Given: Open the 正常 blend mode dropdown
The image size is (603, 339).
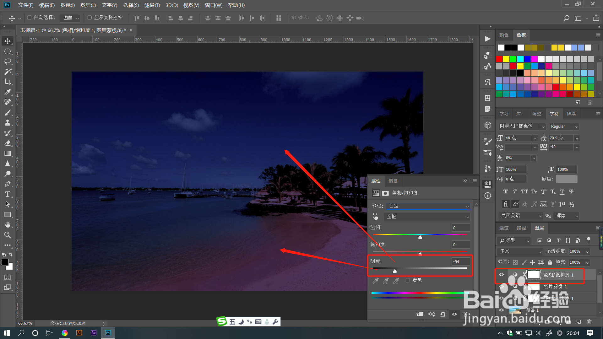Looking at the screenshot, I should pos(520,251).
